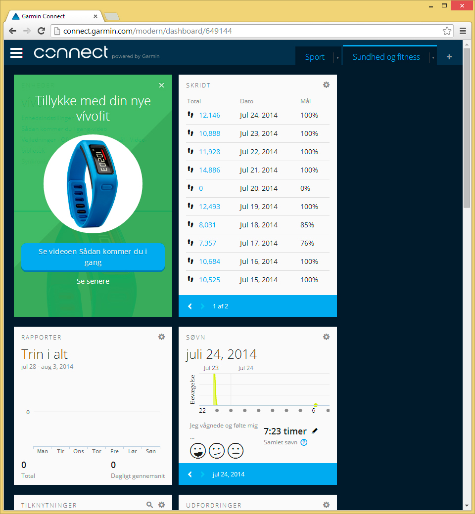The image size is (475, 514).
Task: Click the browser forward arrow
Action: [27, 31]
